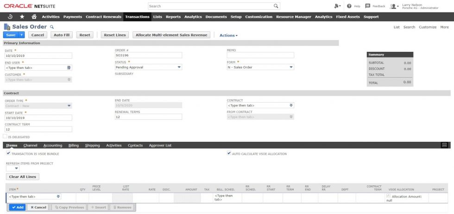
Task: Open shortcuts star icon in navigation bar
Action: [x=22, y=17]
